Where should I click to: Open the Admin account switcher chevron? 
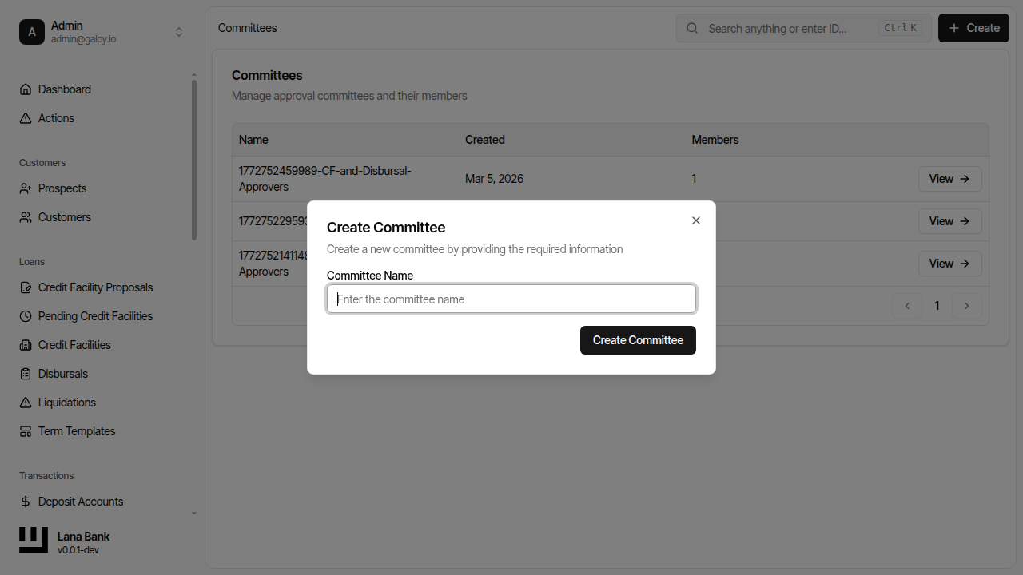point(179,31)
